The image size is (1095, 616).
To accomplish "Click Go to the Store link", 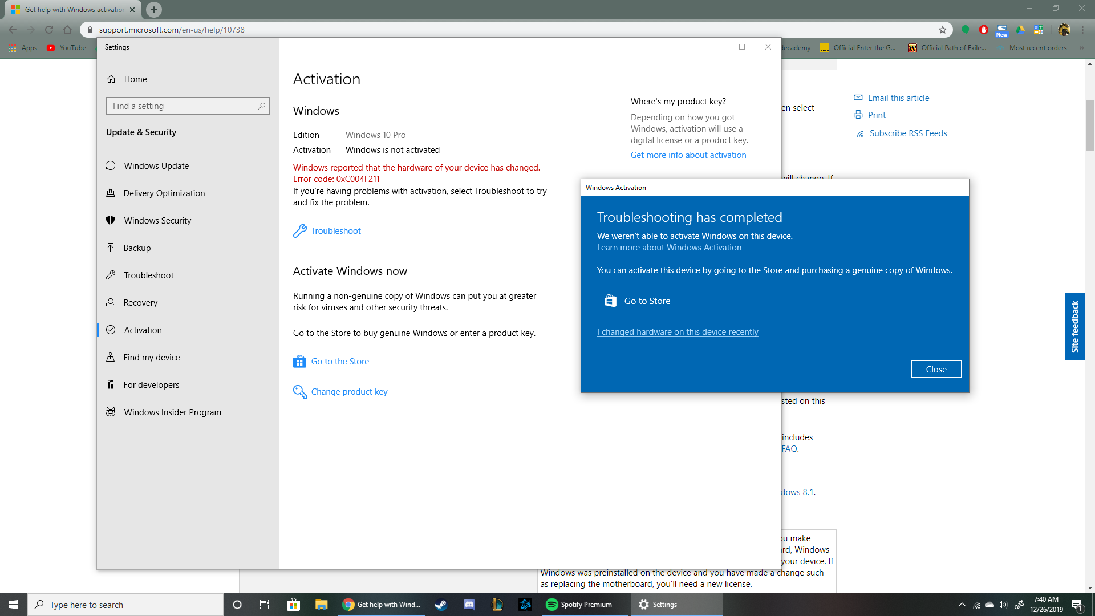I will (x=331, y=362).
